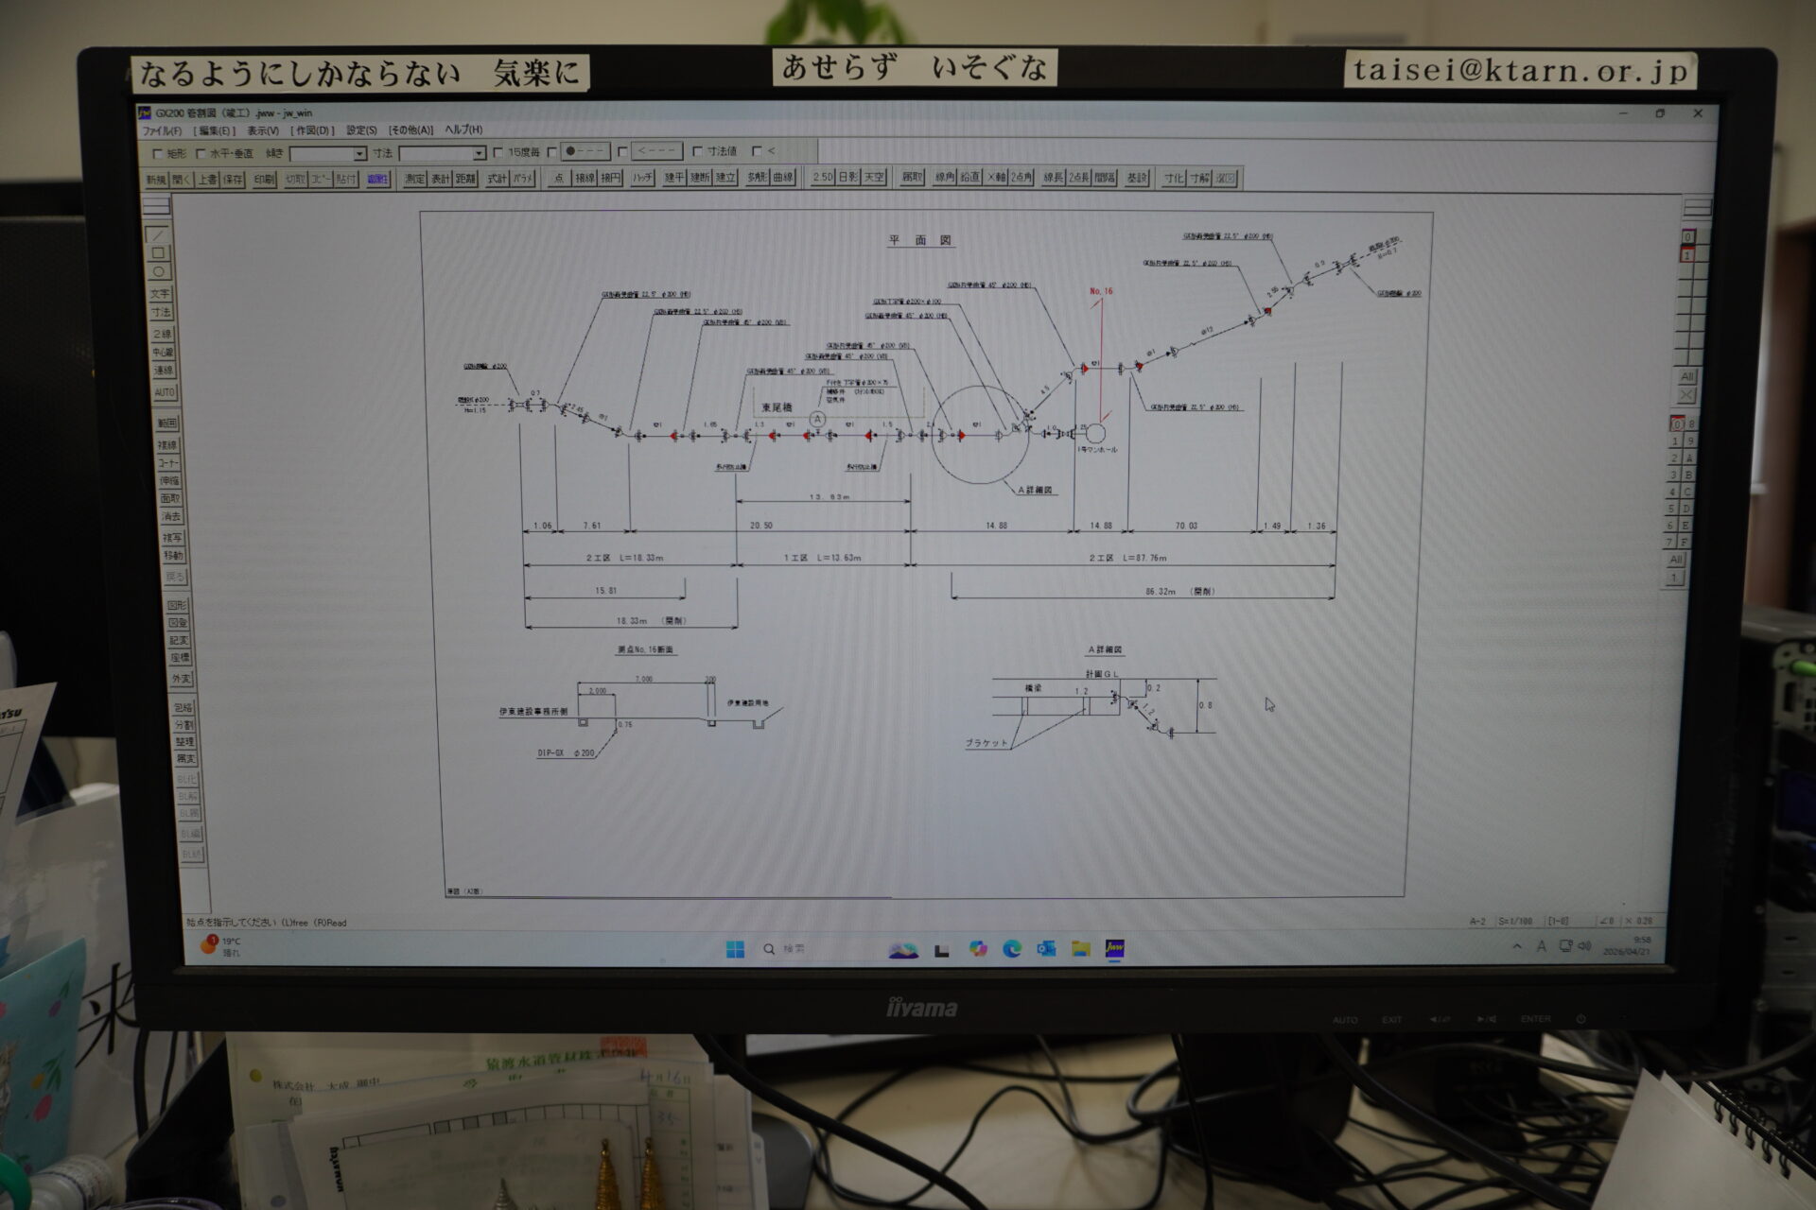Select the circle drawing tool
The height and width of the screenshot is (1210, 1816).
[158, 272]
